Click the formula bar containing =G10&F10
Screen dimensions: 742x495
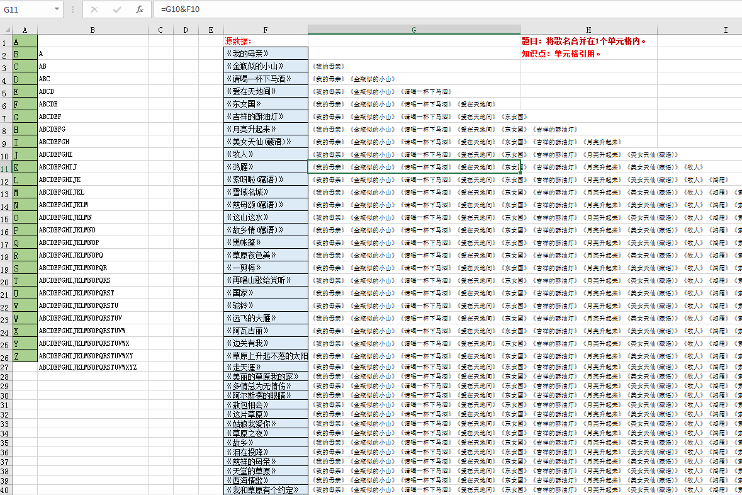pyautogui.click(x=441, y=9)
